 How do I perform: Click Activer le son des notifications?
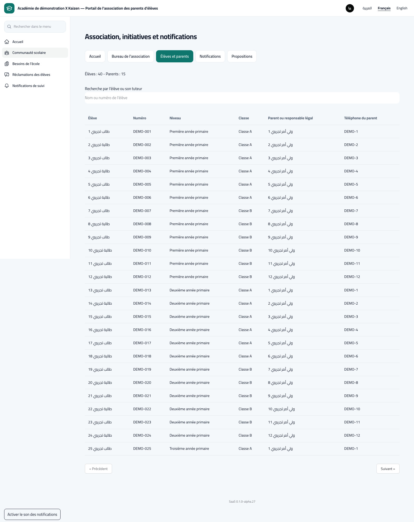coord(32,514)
